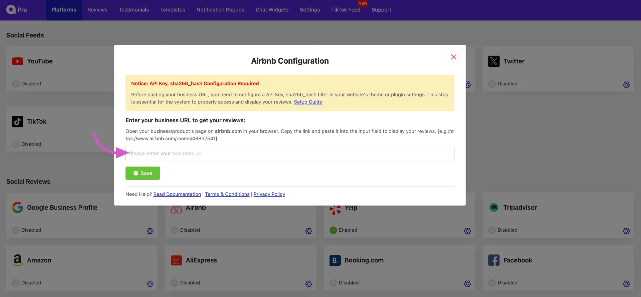Click the Twitter Disabled status indicator
641x297 pixels.
tap(492, 84)
